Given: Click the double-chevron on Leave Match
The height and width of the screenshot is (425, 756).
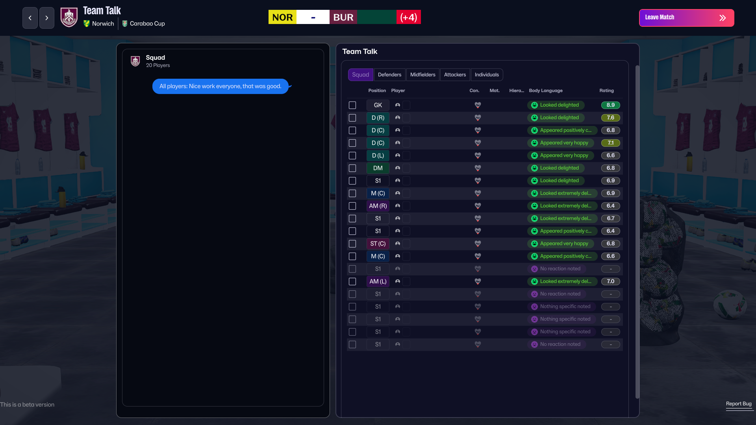Looking at the screenshot, I should point(723,18).
